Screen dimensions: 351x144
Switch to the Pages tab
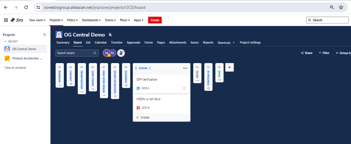tap(161, 42)
